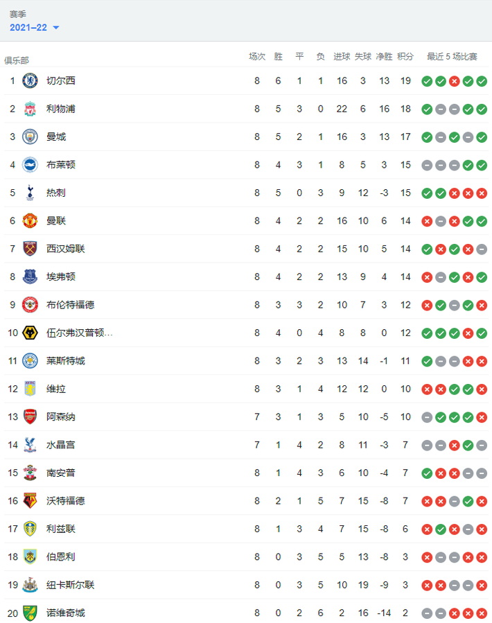Click the Manchester City crest icon
This screenshot has height=623, width=492.
[x=30, y=137]
